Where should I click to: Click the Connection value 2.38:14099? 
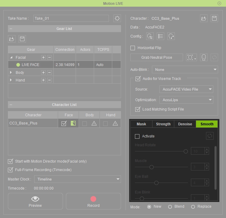pyautogui.click(x=65, y=64)
